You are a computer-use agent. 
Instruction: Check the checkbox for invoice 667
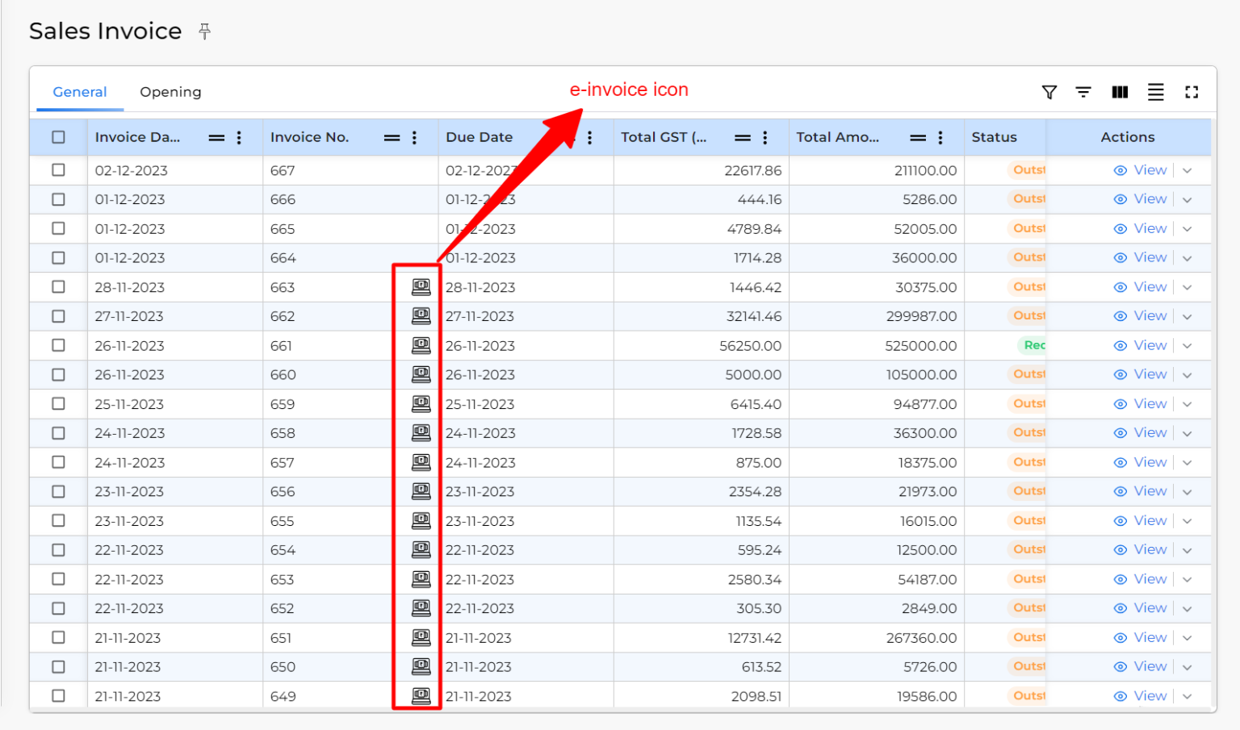(x=57, y=170)
